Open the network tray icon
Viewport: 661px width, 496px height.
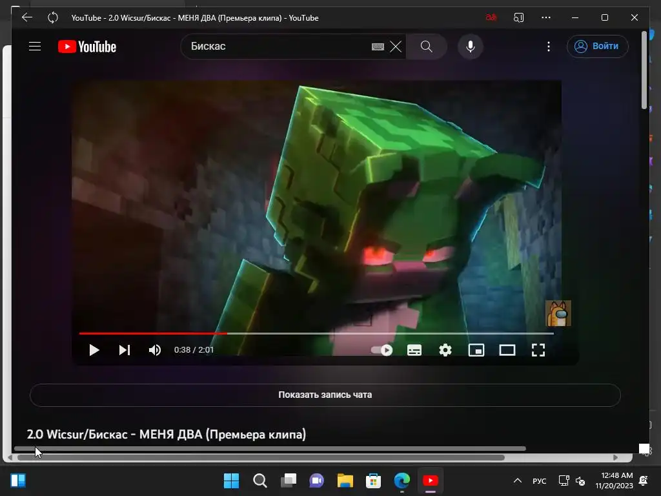click(x=564, y=480)
